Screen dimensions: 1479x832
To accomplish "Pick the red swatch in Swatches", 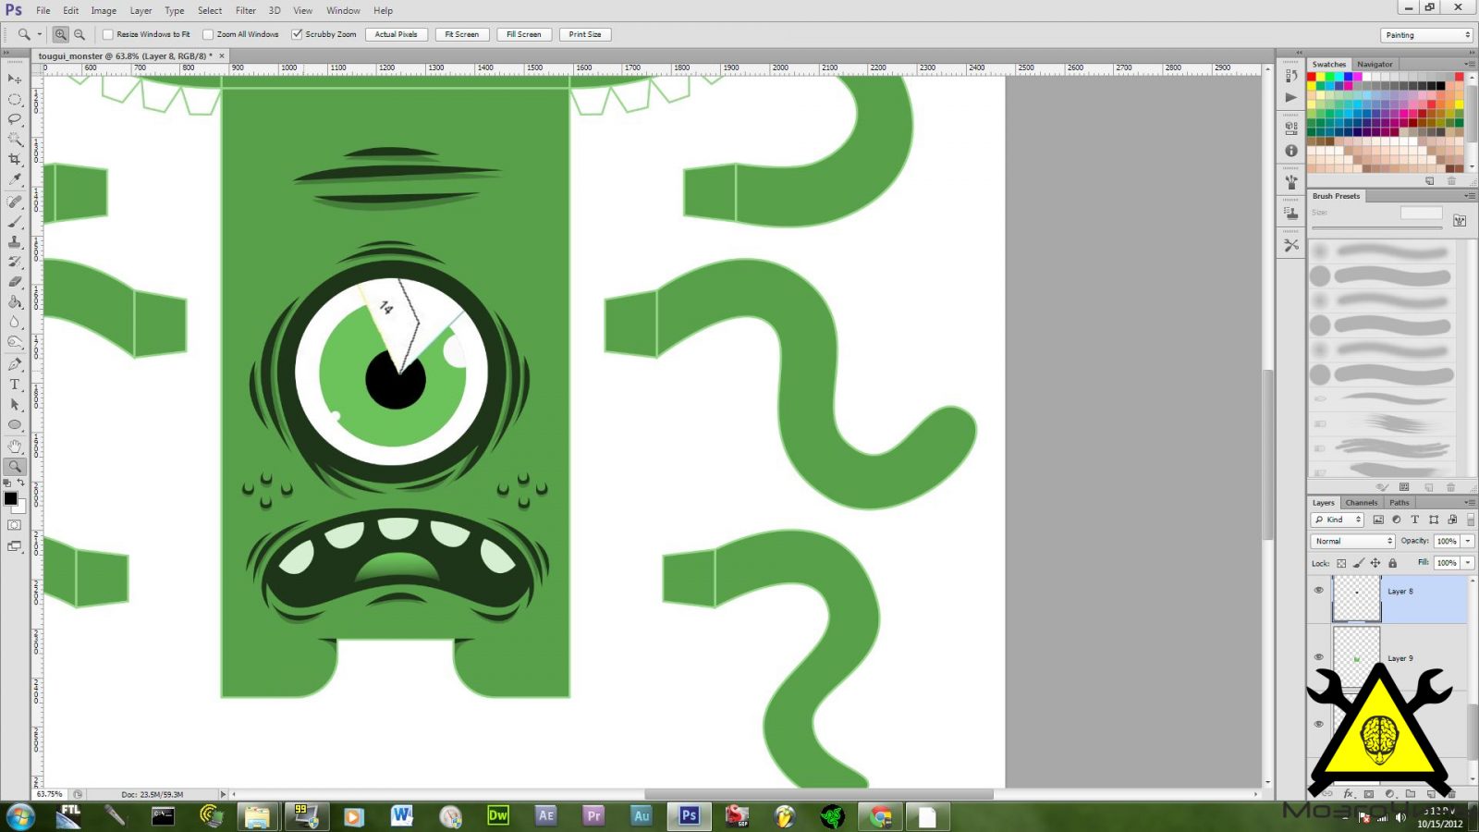I will click(x=1311, y=77).
